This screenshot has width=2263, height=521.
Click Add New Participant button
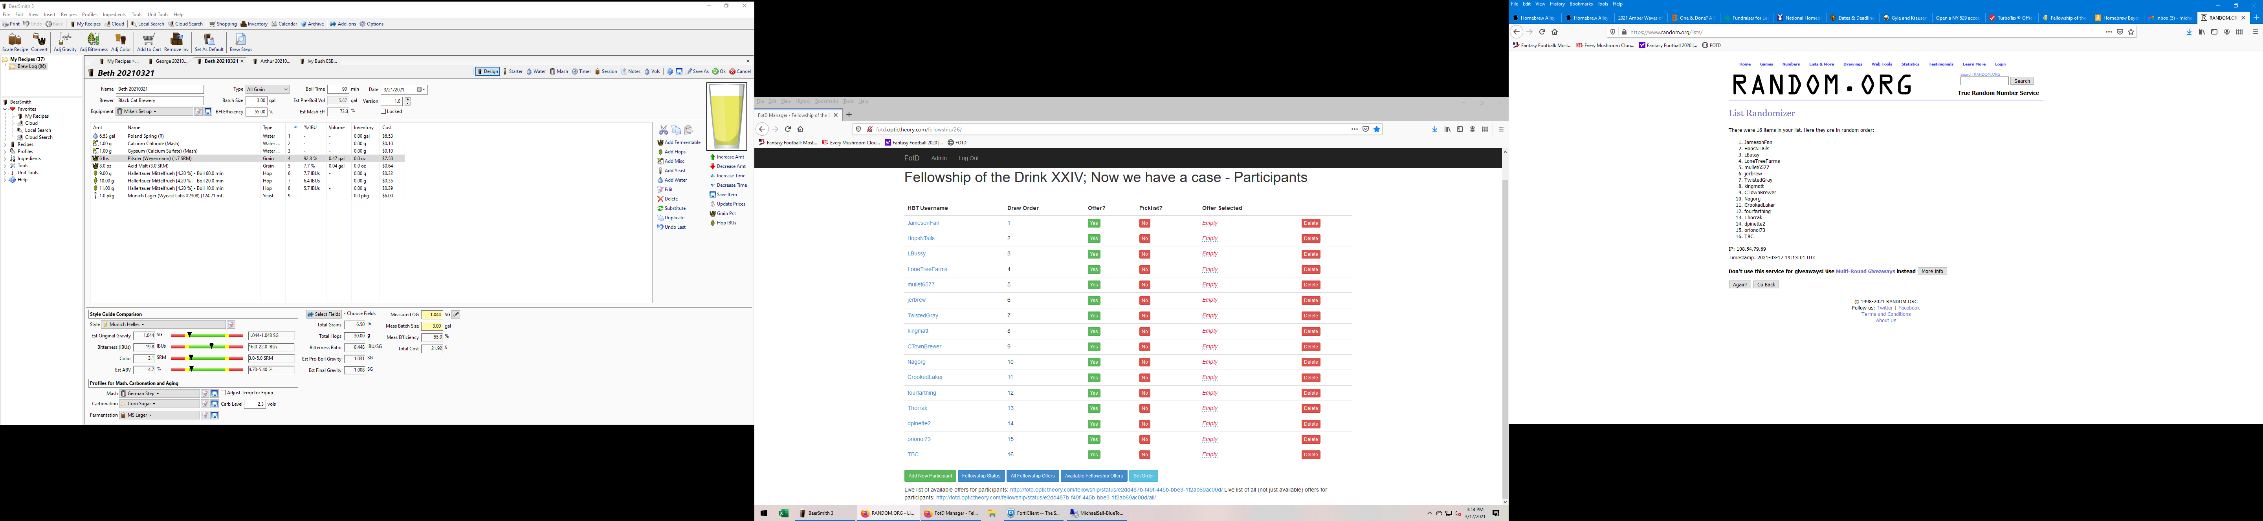(x=930, y=476)
